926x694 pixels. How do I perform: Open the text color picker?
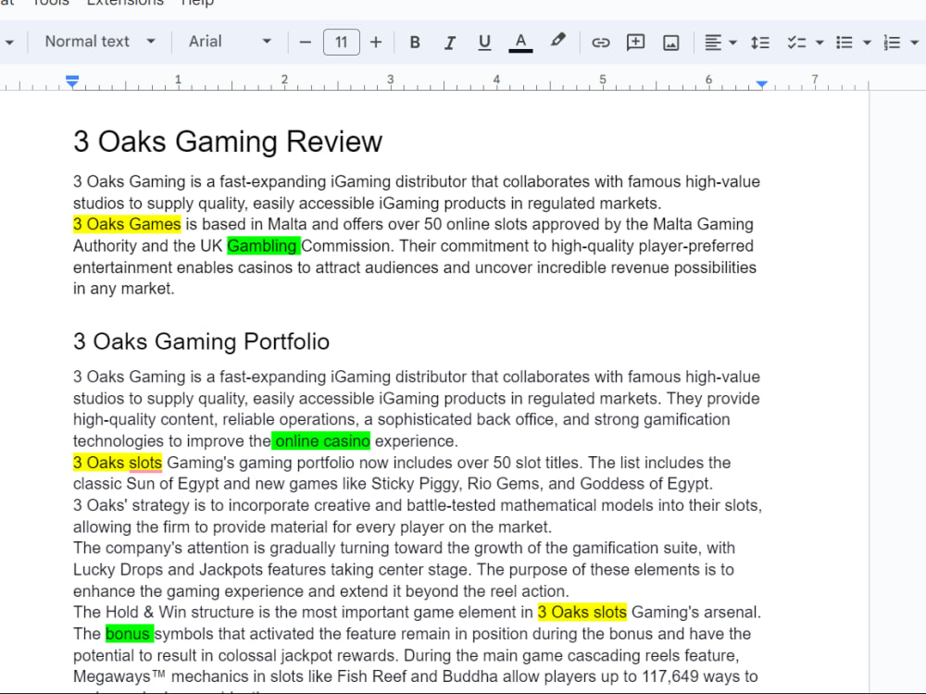pyautogui.click(x=520, y=43)
